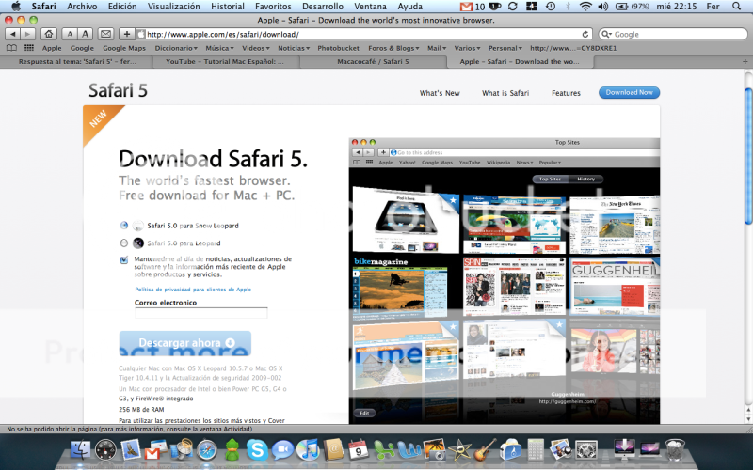Expand the Diccionario bookmarks folder
Image resolution: width=753 pixels, height=470 pixels.
click(x=175, y=47)
